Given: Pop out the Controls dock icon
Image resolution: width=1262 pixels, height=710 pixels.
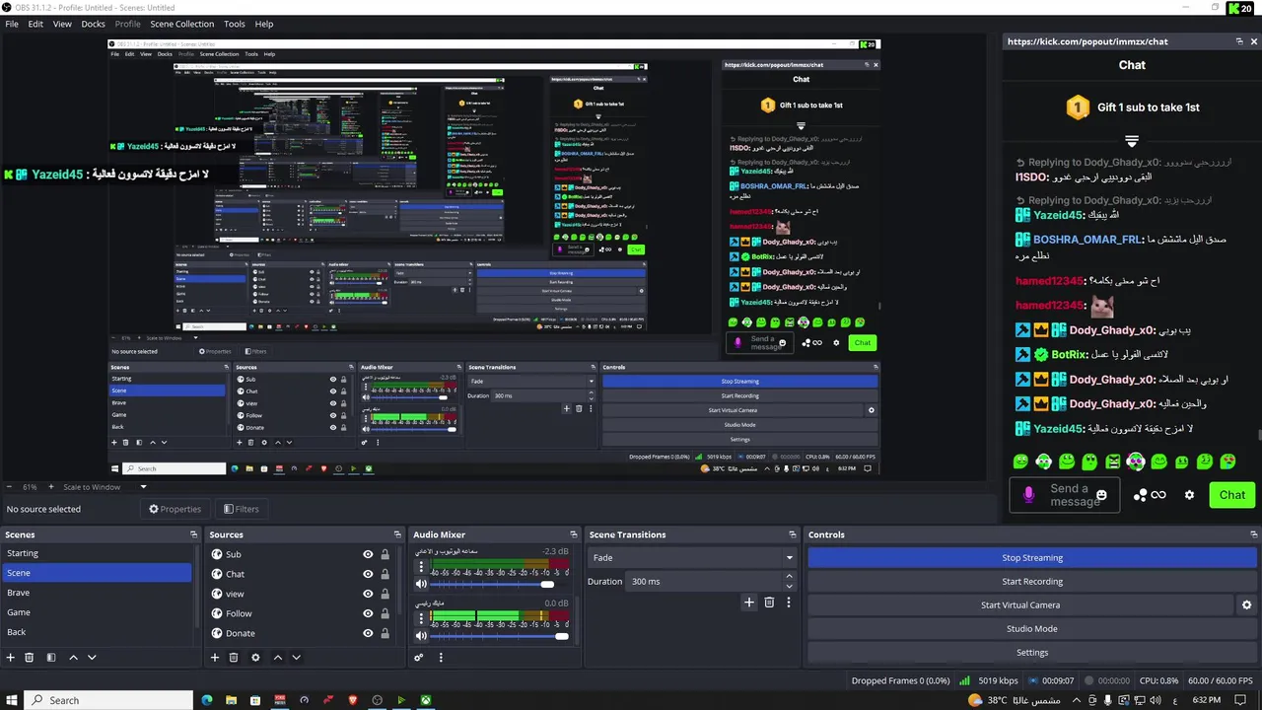Looking at the screenshot, I should click(1253, 534).
